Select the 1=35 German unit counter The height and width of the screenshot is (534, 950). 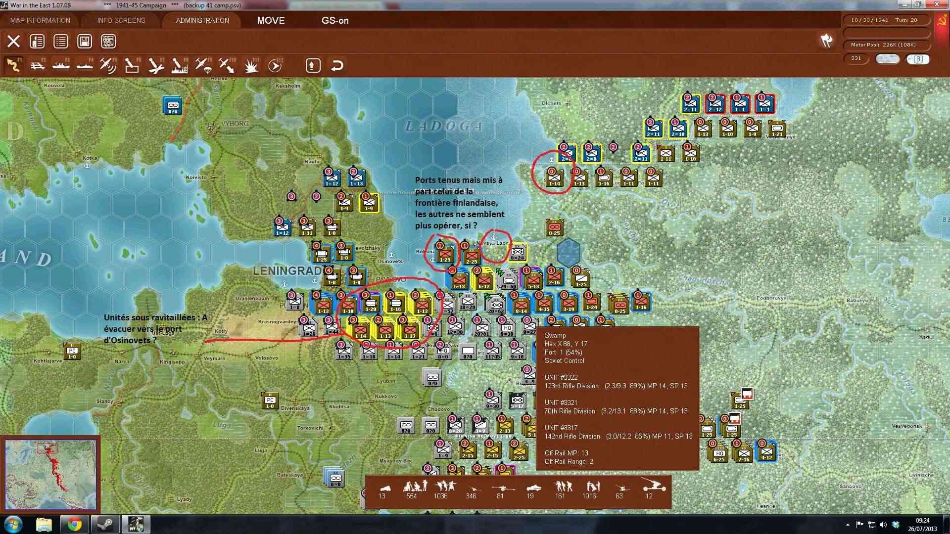click(344, 351)
